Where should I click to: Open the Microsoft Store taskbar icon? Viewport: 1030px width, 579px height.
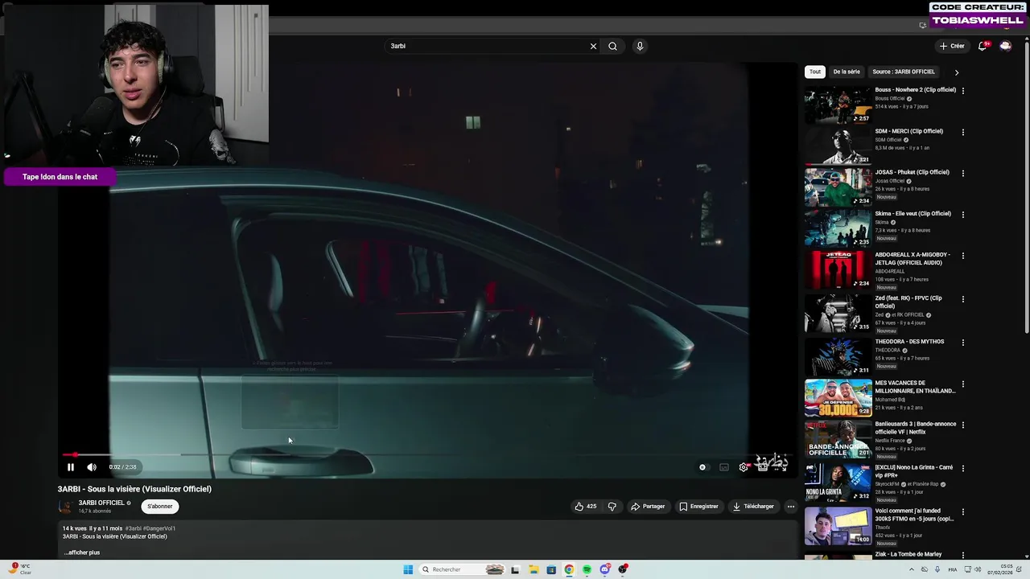point(551,569)
